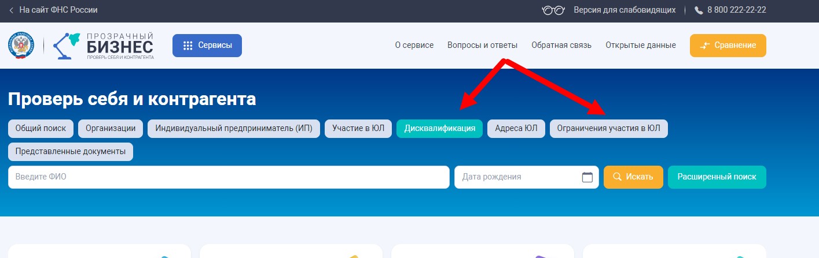Select the Организации tab
The image size is (819, 258).
pyautogui.click(x=111, y=129)
